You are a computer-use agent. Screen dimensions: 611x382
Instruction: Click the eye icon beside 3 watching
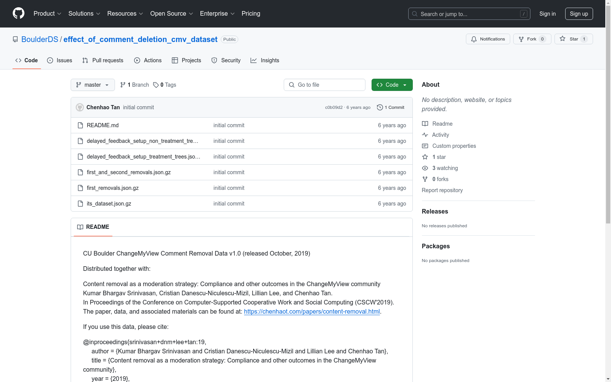[x=425, y=168]
